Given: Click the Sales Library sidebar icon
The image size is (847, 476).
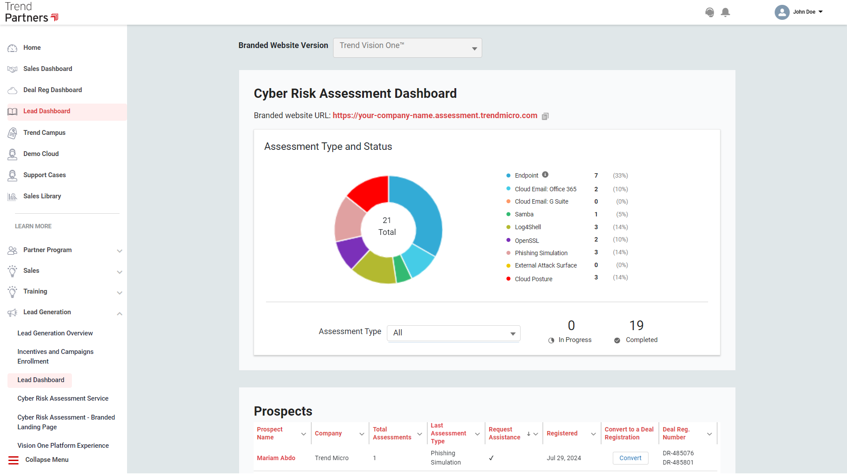Looking at the screenshot, I should click(12, 197).
